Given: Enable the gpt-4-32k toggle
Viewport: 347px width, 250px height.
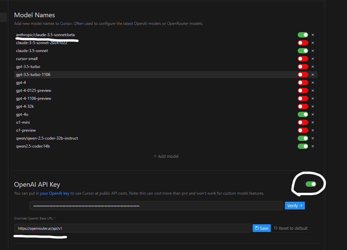Looking at the screenshot, I should [x=303, y=106].
